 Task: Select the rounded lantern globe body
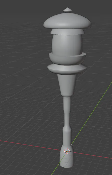[x=67, y=45]
